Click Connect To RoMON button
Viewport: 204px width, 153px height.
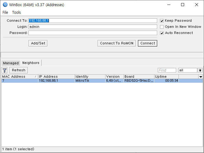[117, 43]
